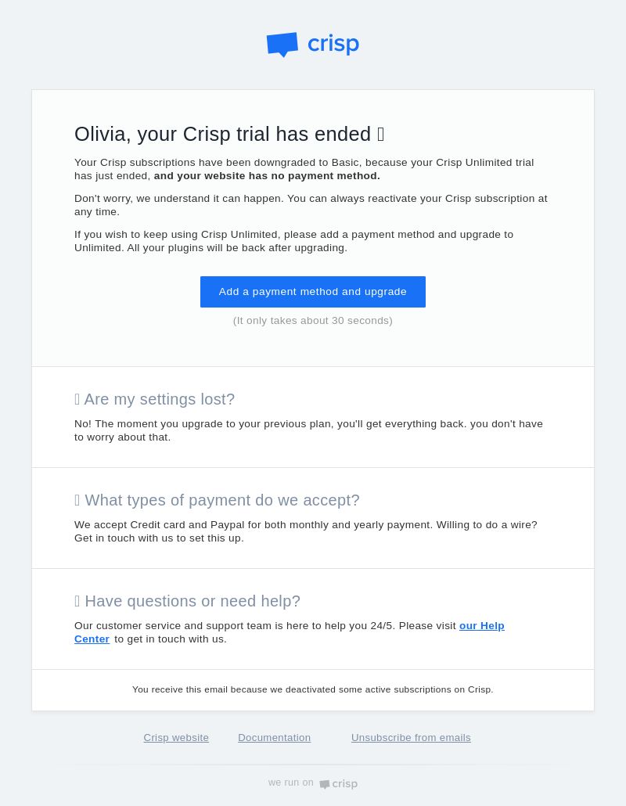Click the emoji icon before Have questions heading
Viewport: 626px width, 806px height.
click(77, 600)
